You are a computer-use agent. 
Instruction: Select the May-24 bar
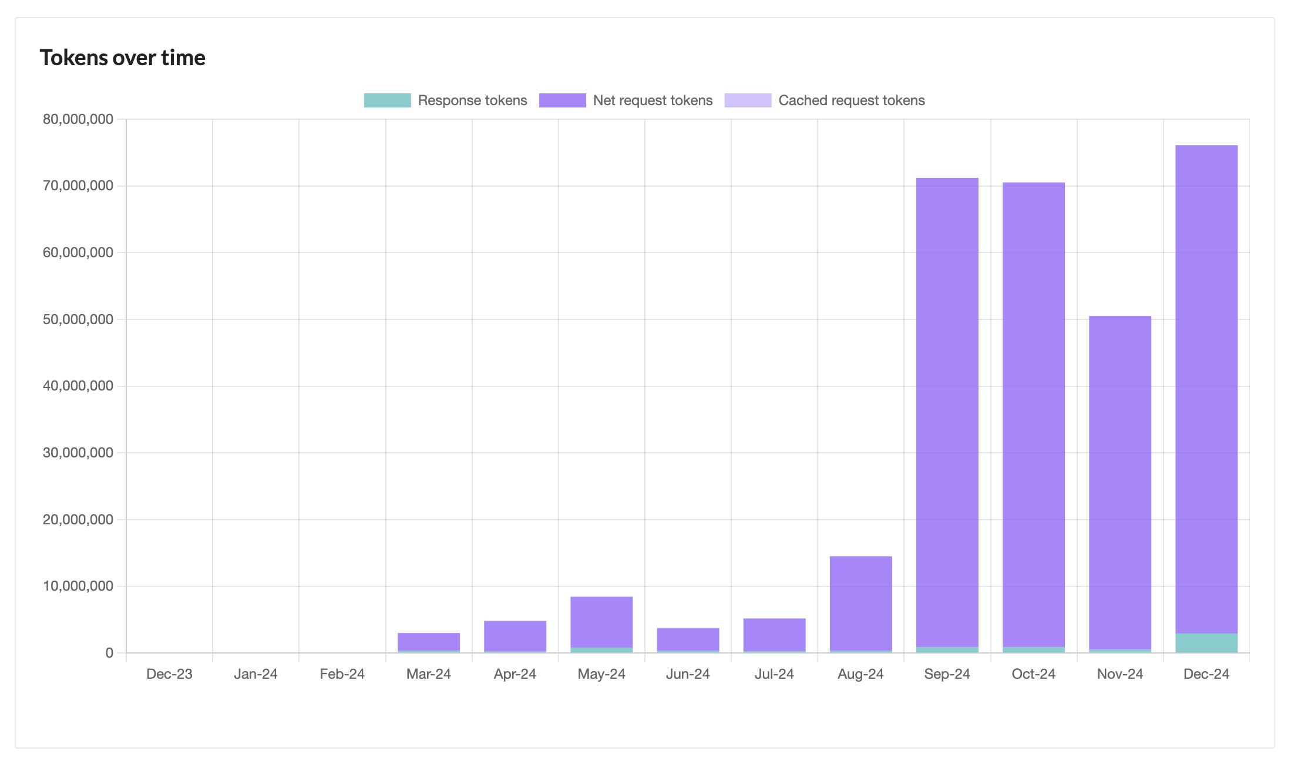(601, 621)
